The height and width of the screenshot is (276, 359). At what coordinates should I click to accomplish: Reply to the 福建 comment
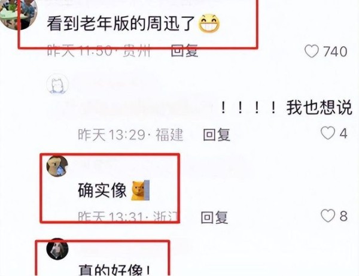pos(217,135)
